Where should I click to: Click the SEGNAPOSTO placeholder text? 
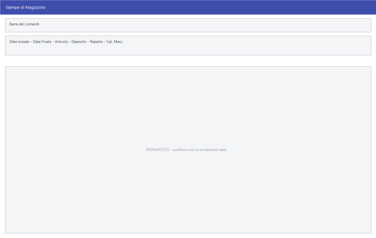(186, 150)
